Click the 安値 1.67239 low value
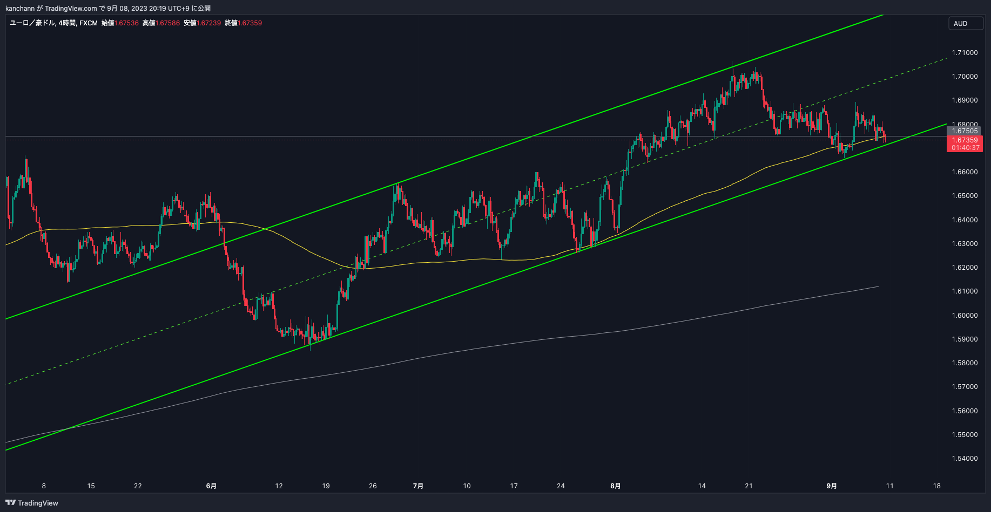This screenshot has height=512, width=991. tap(202, 23)
